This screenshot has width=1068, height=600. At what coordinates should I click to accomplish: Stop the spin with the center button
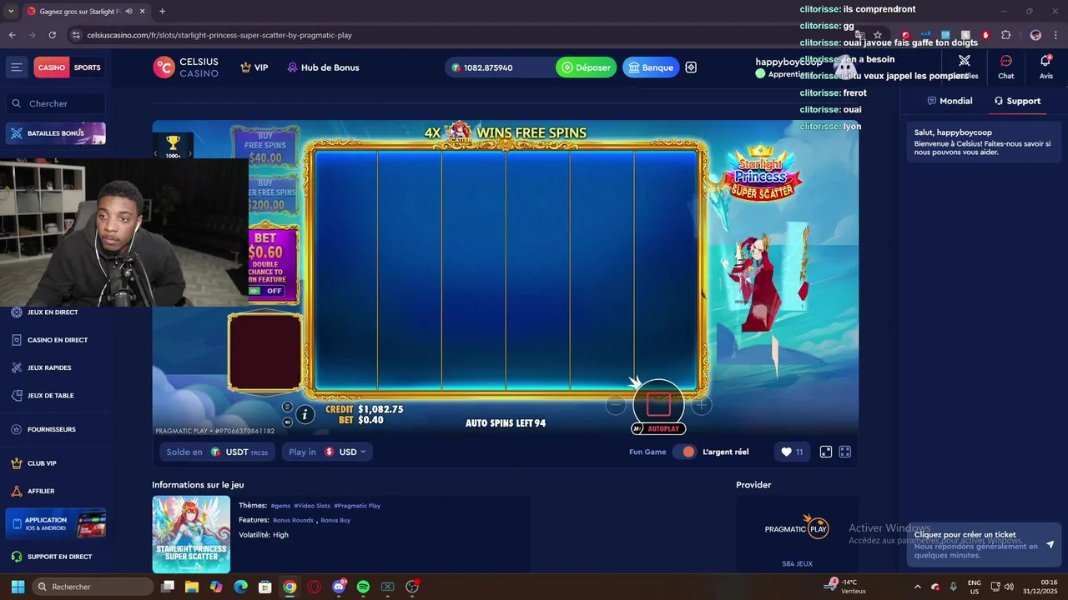tap(658, 404)
